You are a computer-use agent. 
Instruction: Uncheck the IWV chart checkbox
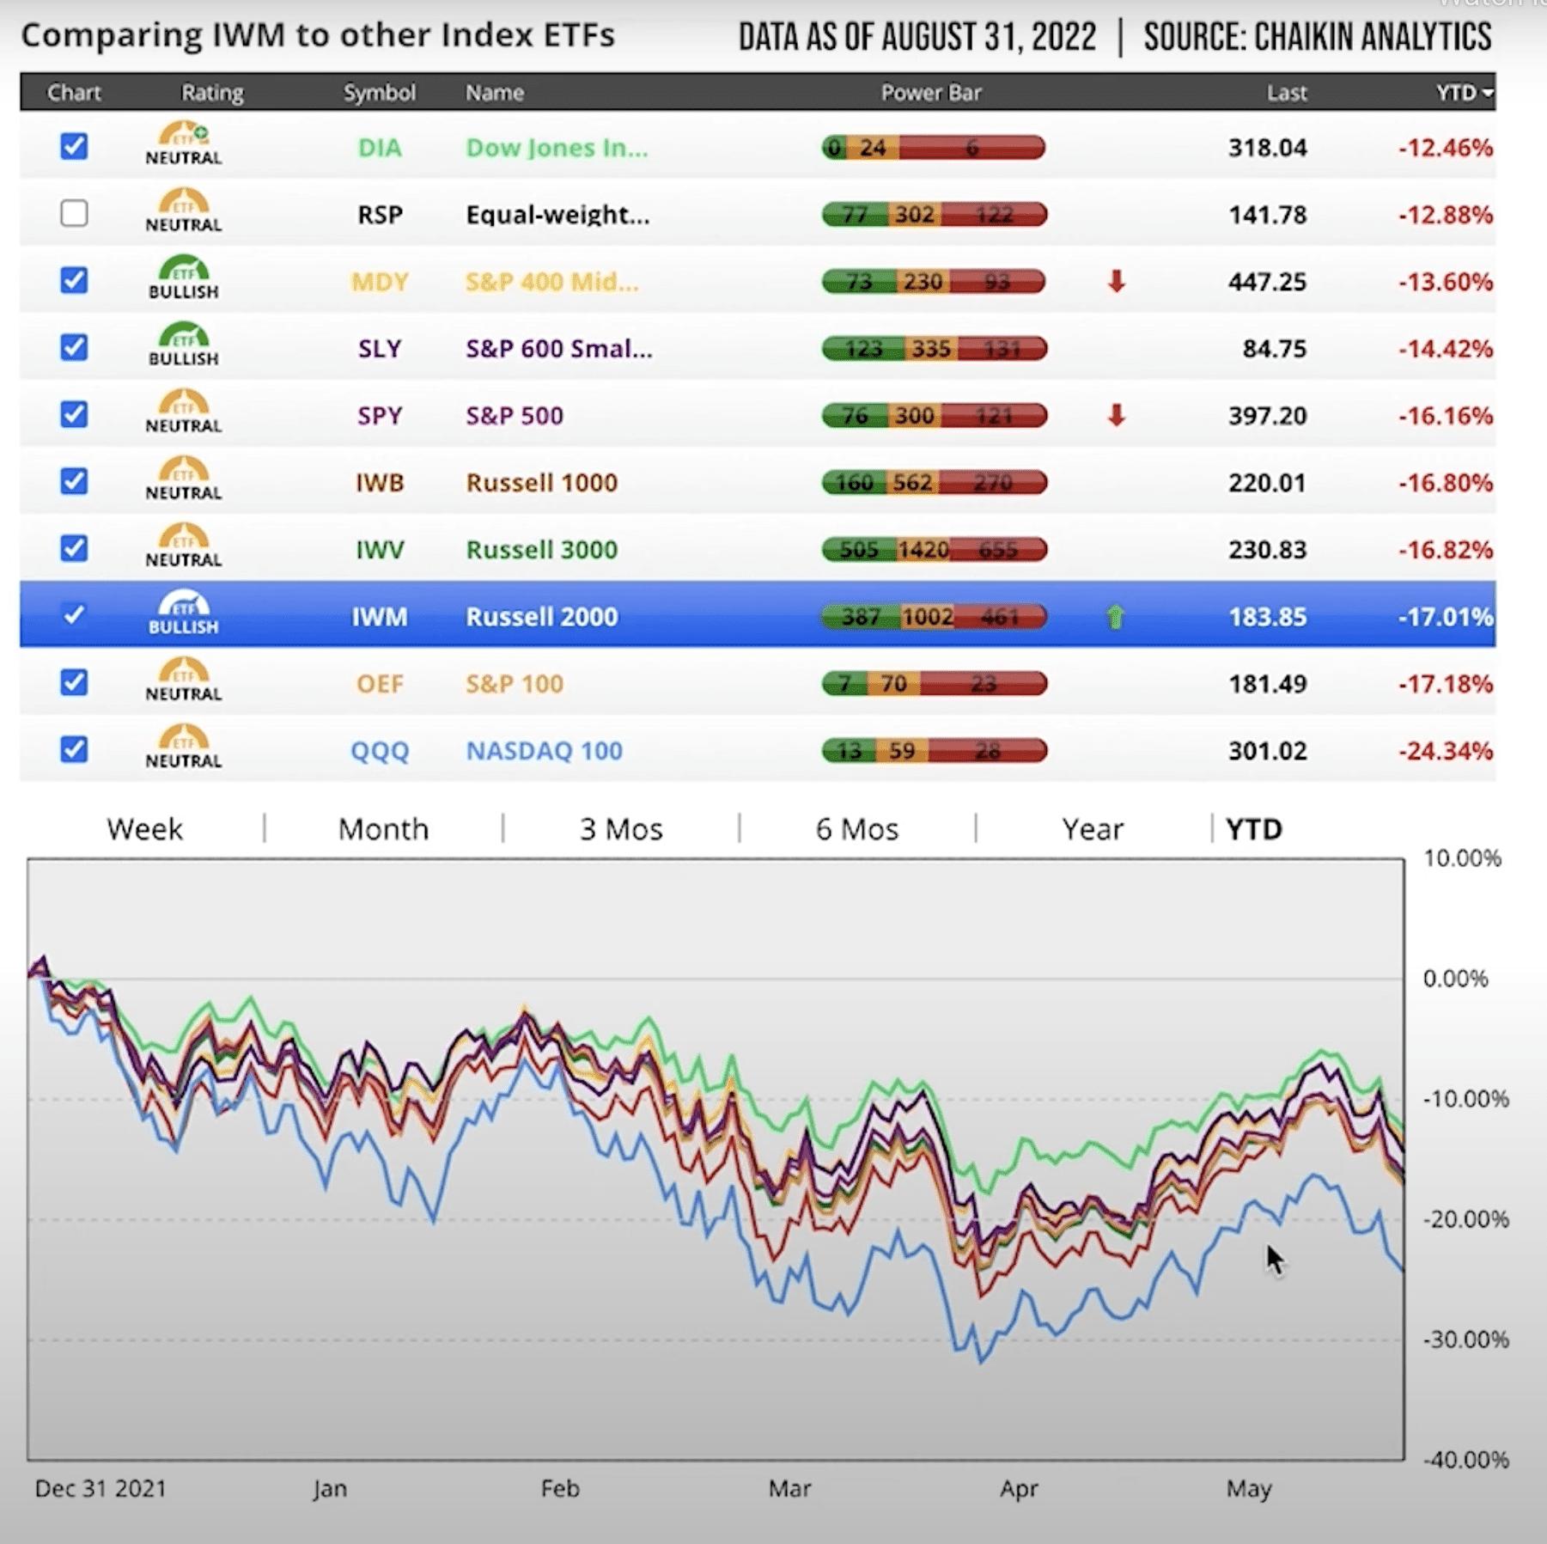(74, 548)
